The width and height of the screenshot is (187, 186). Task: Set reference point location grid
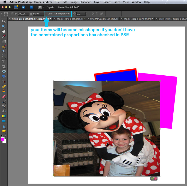(6, 14)
